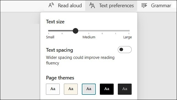The width and height of the screenshot is (177, 100).
Task: Set text size to Large tick
Action: (129, 33)
